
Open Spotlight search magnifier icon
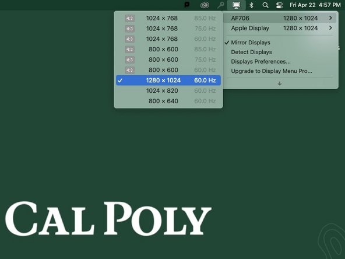265,5
